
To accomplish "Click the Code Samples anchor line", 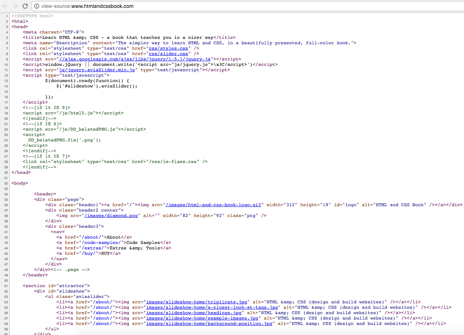I will click(114, 243).
